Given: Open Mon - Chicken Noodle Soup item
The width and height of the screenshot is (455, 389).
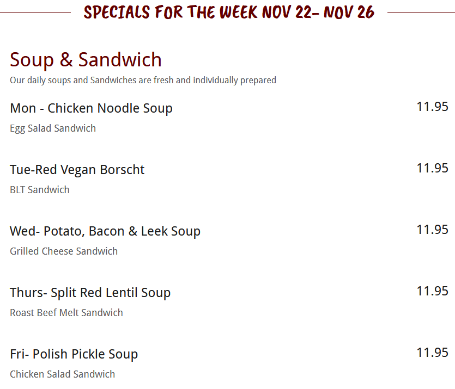Looking at the screenshot, I should click(91, 108).
